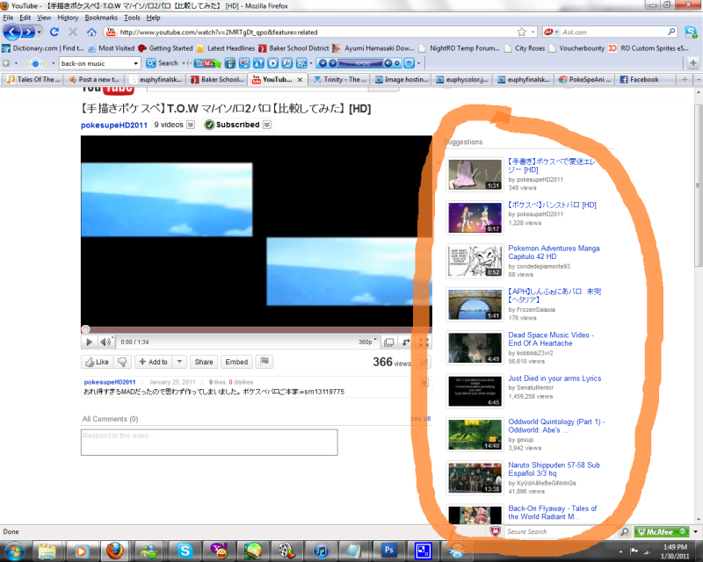Click the Secure Search input field

(560, 531)
